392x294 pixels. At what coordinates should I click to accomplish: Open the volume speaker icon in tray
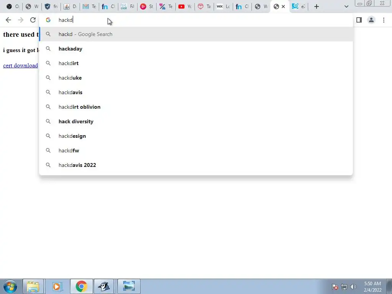click(353, 287)
